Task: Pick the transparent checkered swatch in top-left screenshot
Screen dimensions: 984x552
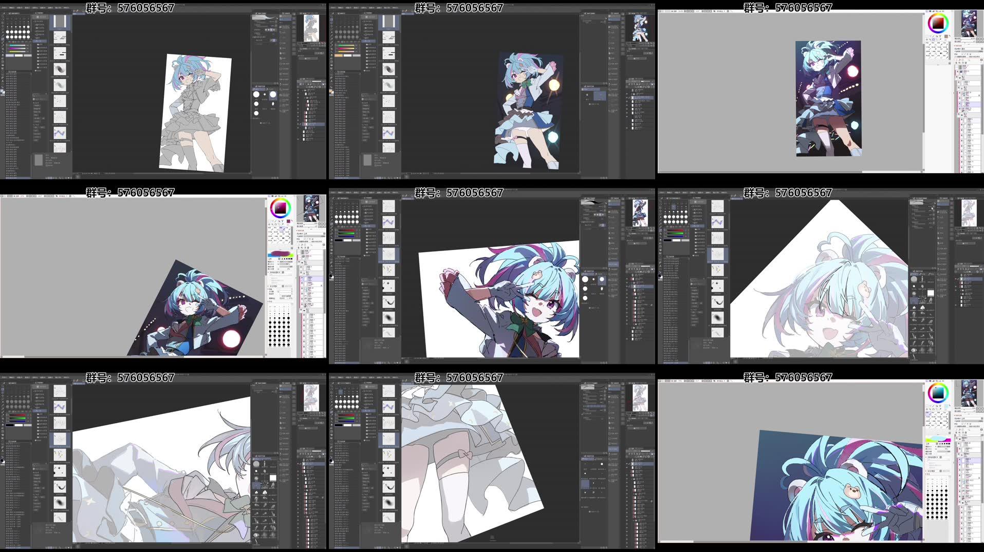Action: 28,55
